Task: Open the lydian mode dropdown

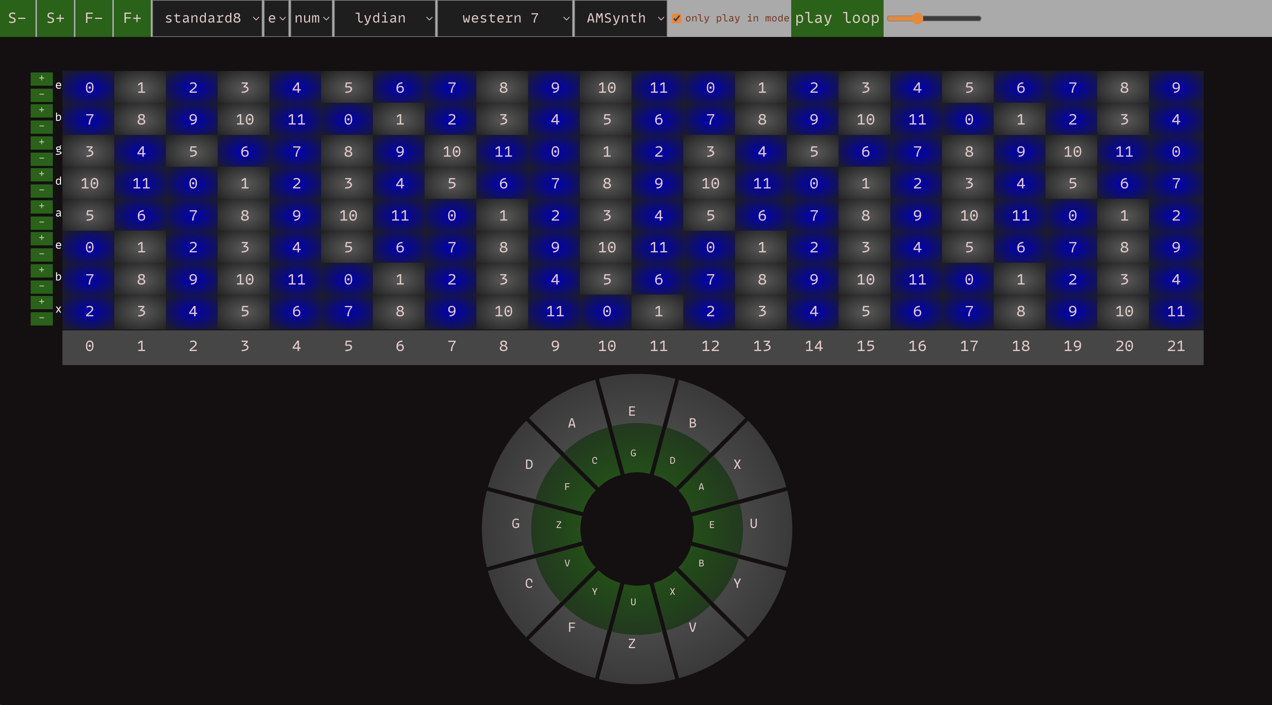Action: pyautogui.click(x=385, y=18)
